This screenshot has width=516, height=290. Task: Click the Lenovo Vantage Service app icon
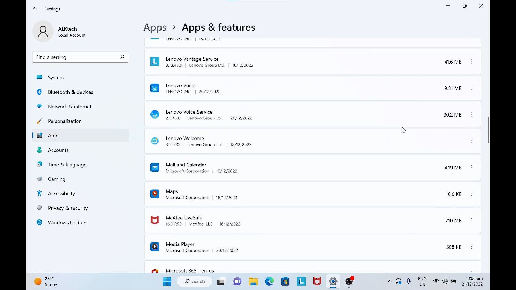[155, 61]
